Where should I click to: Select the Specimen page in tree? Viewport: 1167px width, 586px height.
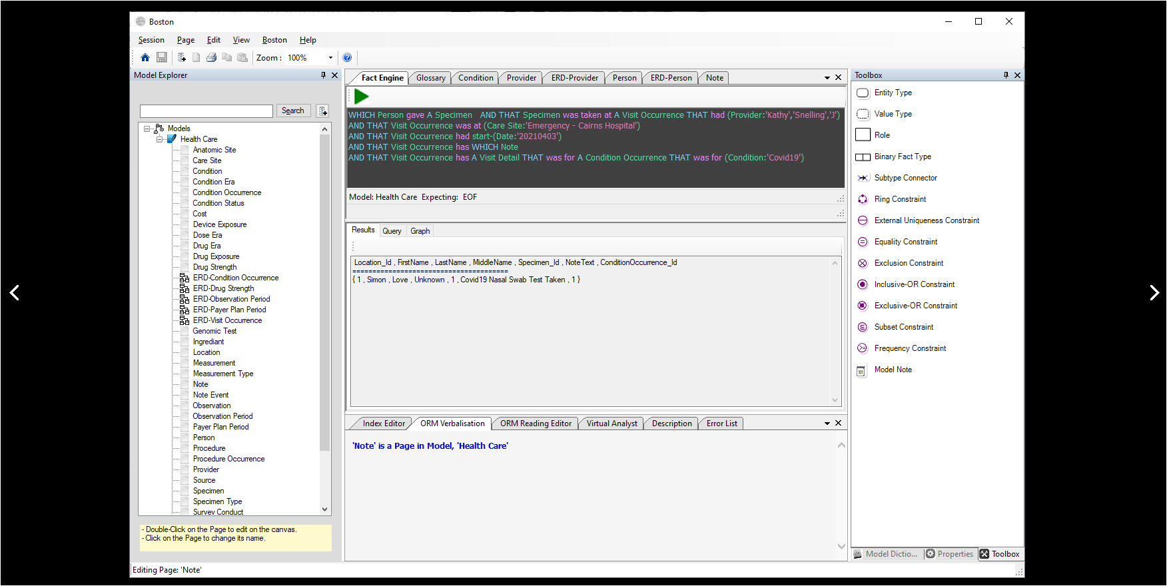coord(208,491)
